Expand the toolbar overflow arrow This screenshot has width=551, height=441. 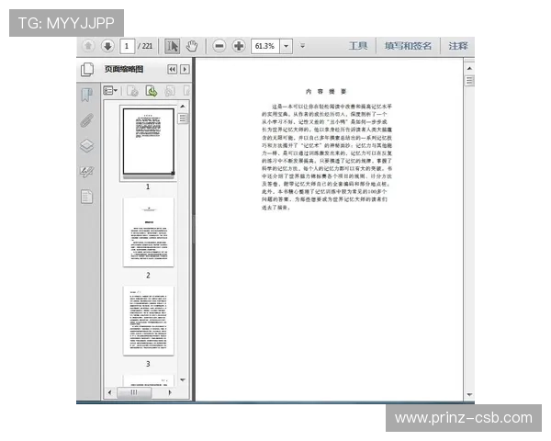[x=302, y=46]
